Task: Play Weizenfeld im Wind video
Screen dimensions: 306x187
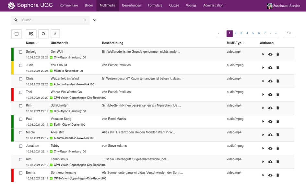Action: click(263, 81)
